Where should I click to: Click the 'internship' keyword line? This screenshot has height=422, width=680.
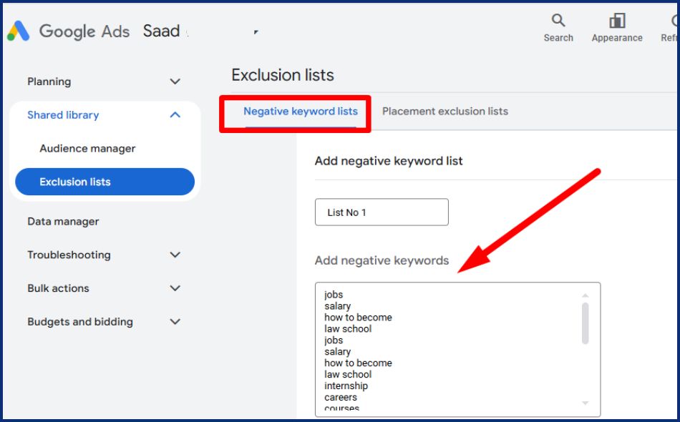(346, 386)
